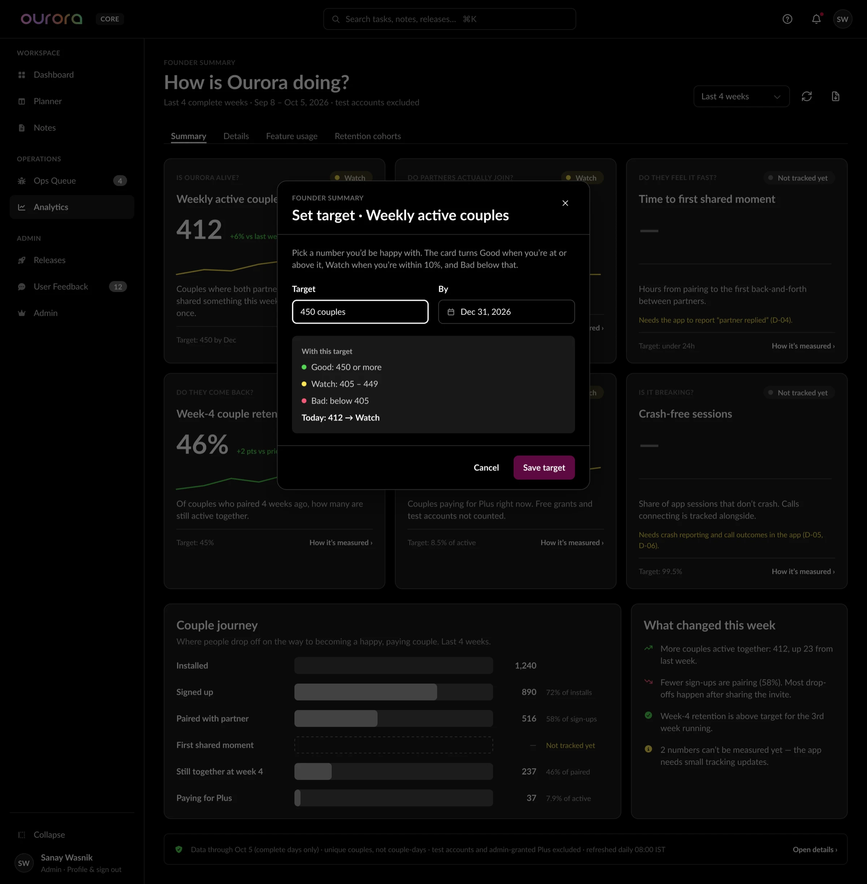Open How it's measured under Target: 45%
The height and width of the screenshot is (884, 867).
341,543
